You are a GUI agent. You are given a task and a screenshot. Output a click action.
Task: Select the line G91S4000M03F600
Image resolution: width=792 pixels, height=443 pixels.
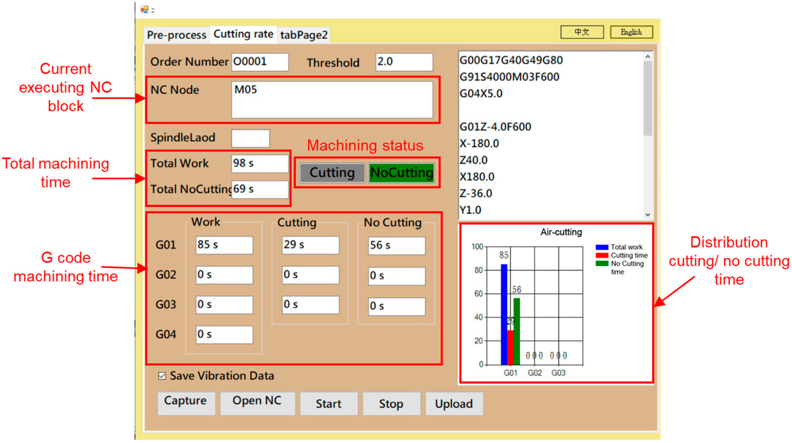coord(509,77)
